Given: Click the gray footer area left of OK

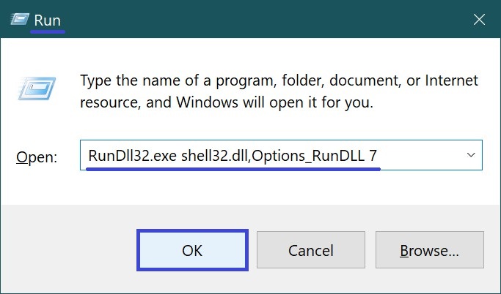Looking at the screenshot, I should (x=69, y=250).
